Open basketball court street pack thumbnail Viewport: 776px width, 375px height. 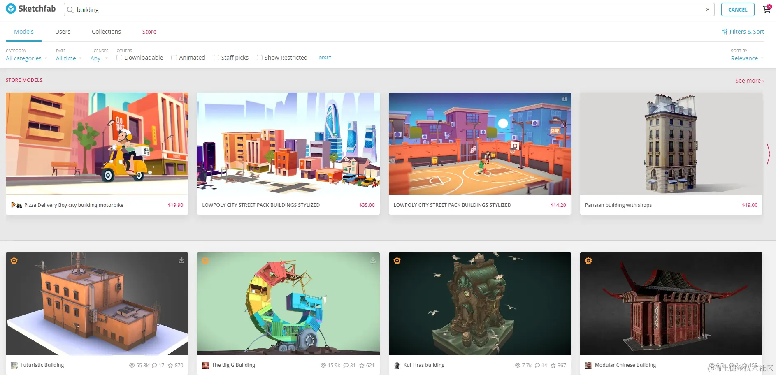click(x=480, y=144)
